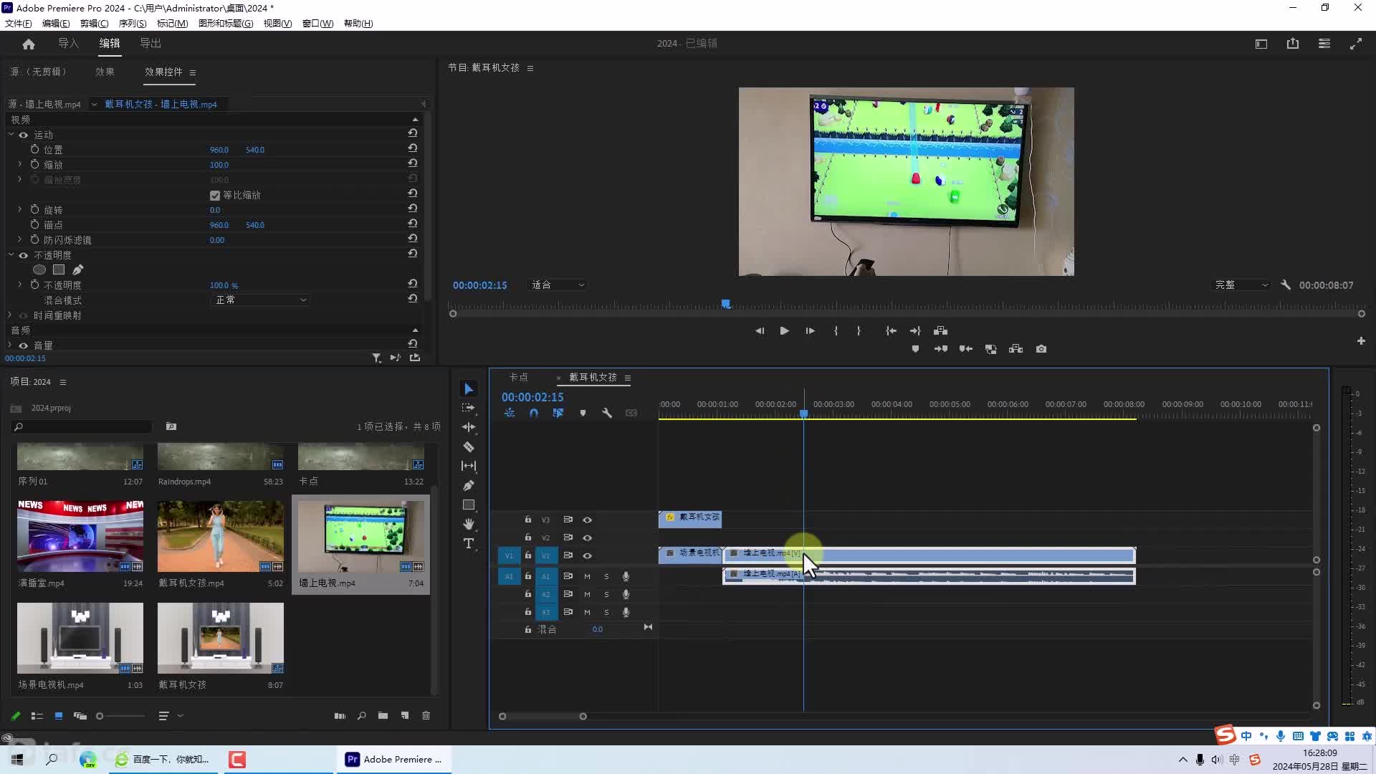Toggle Motion effect fx visibility
Image resolution: width=1376 pixels, height=774 pixels.
tap(24, 135)
